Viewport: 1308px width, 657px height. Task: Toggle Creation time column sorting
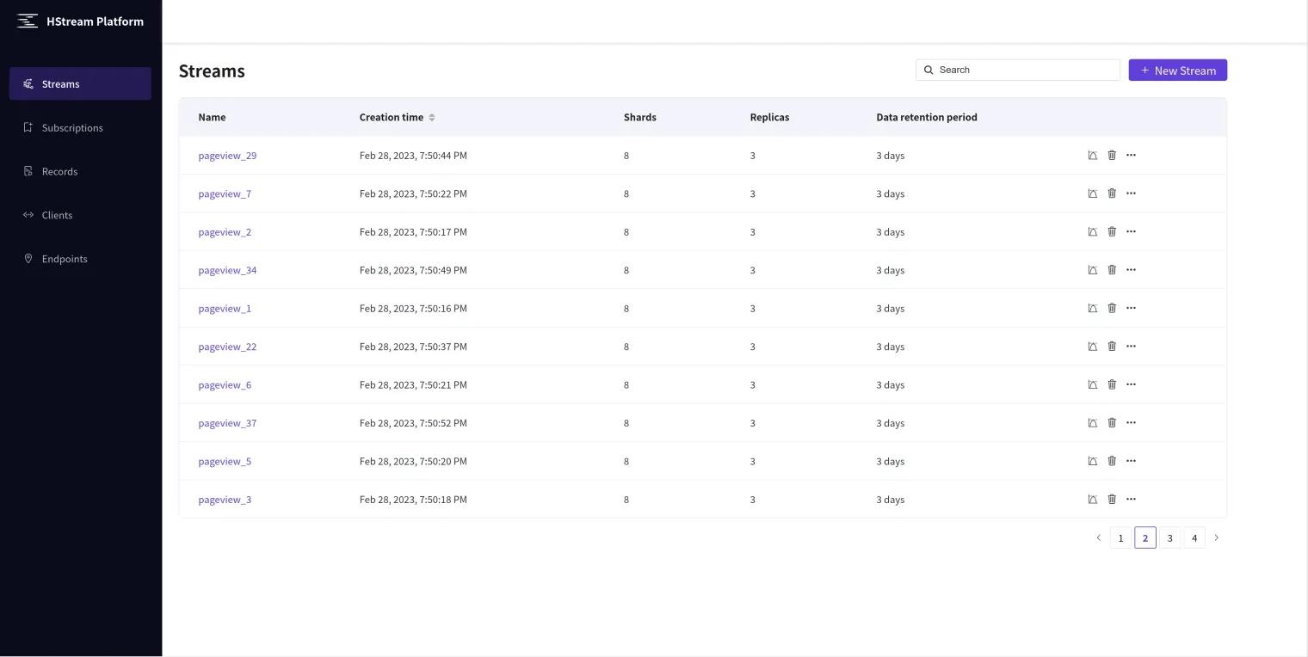click(x=430, y=117)
